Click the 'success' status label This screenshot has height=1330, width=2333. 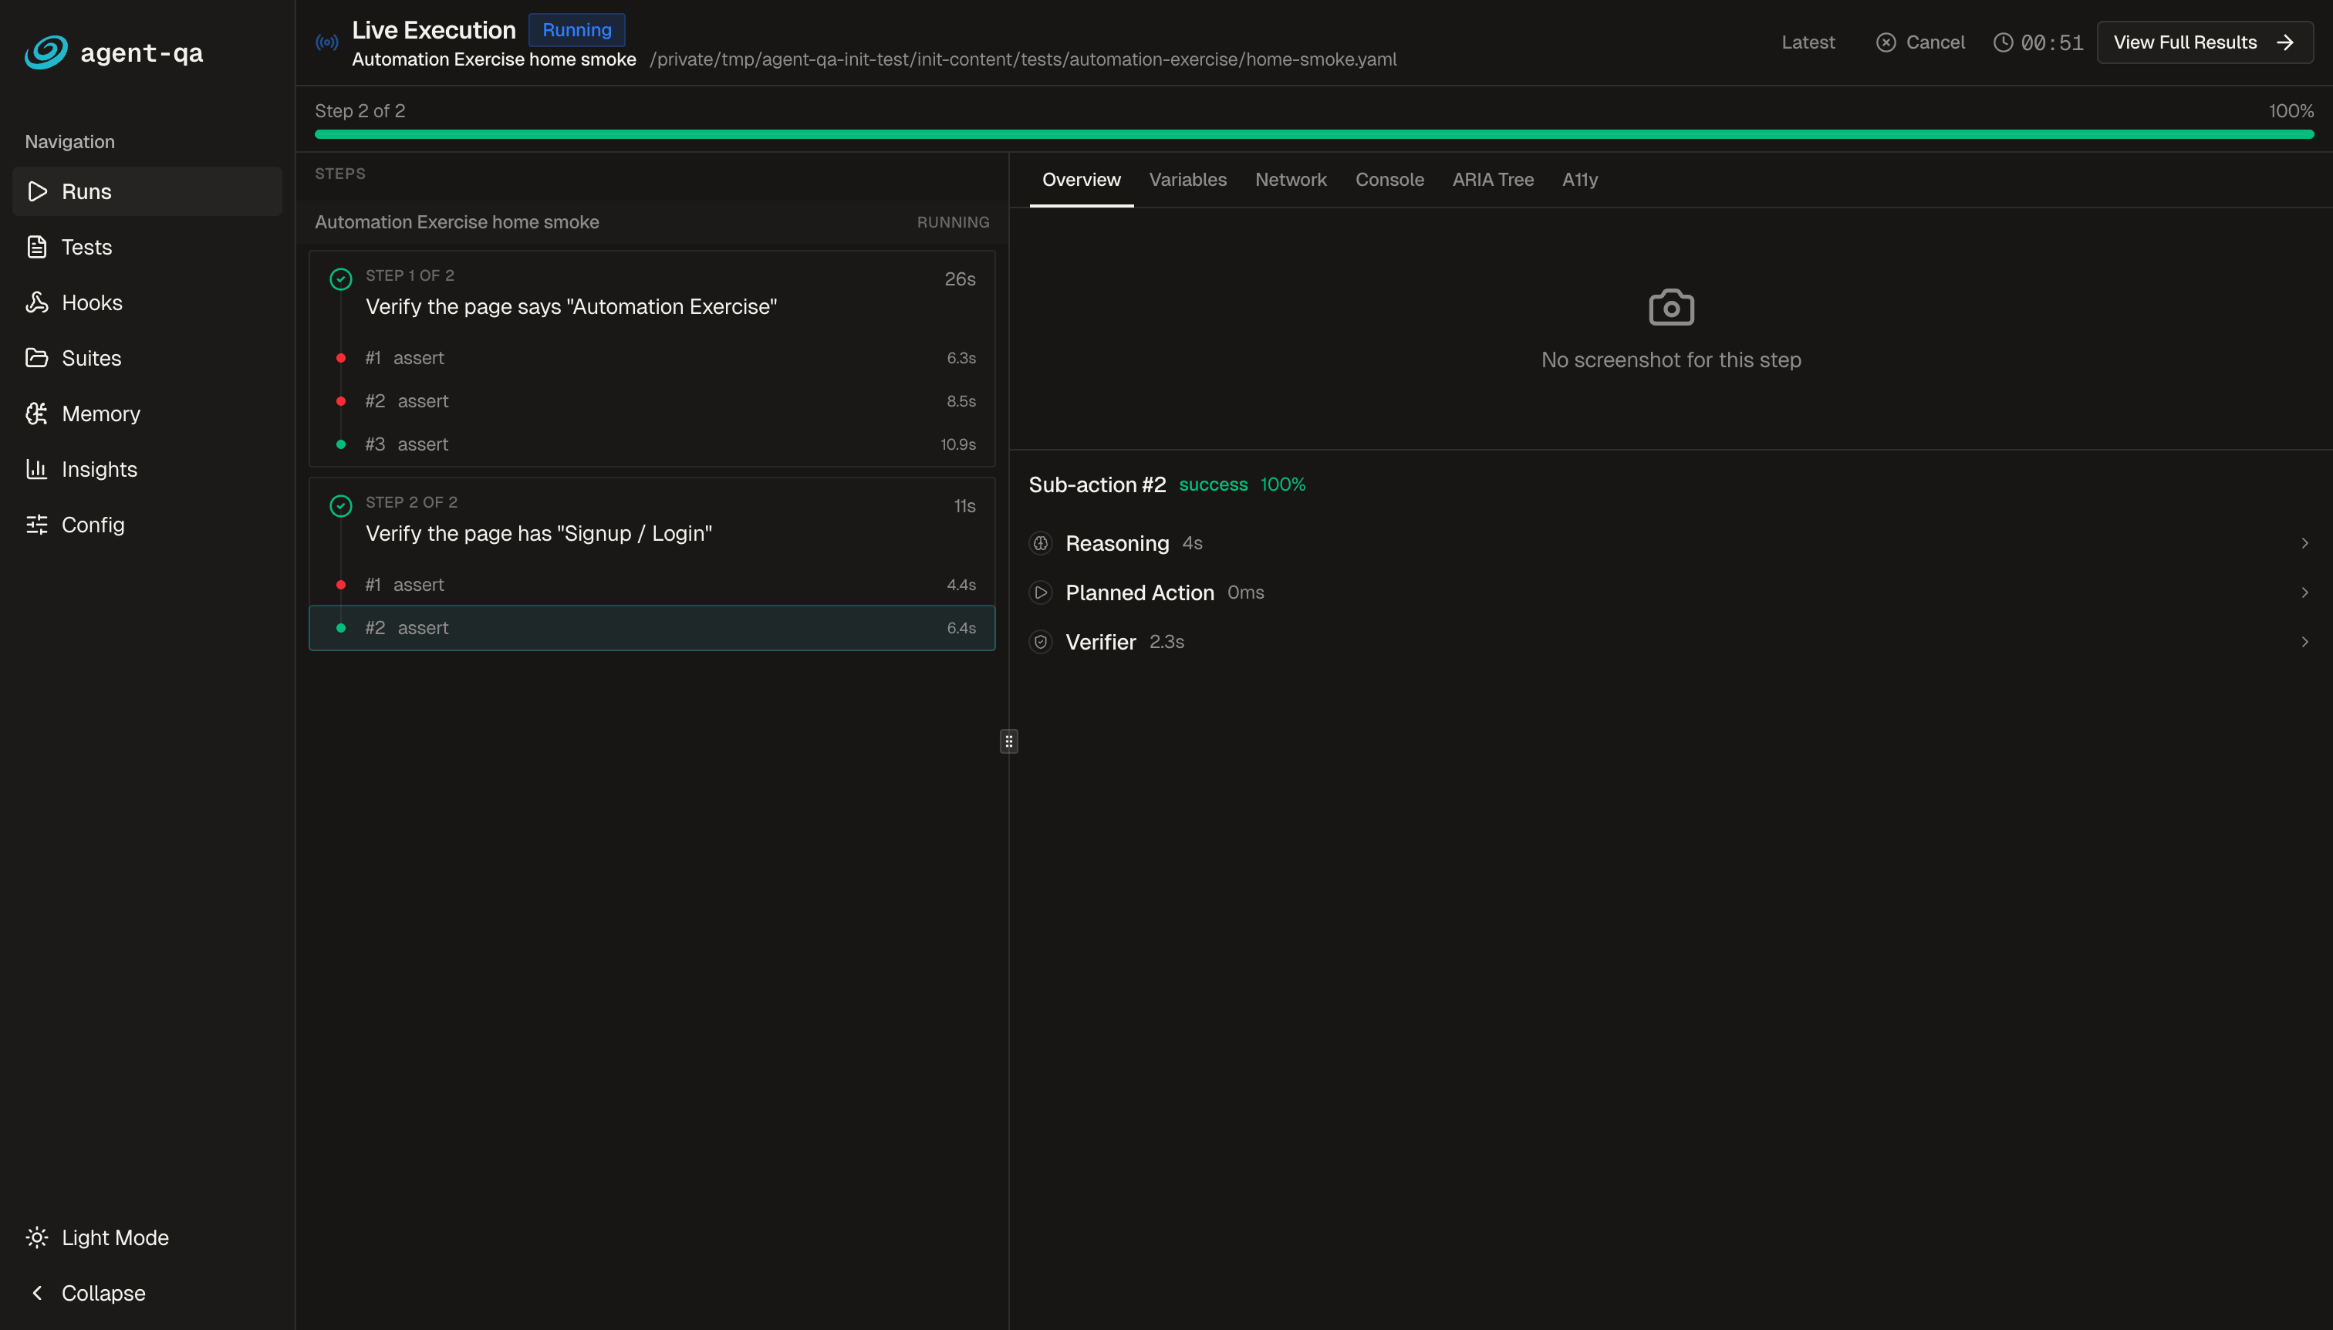pyautogui.click(x=1213, y=485)
